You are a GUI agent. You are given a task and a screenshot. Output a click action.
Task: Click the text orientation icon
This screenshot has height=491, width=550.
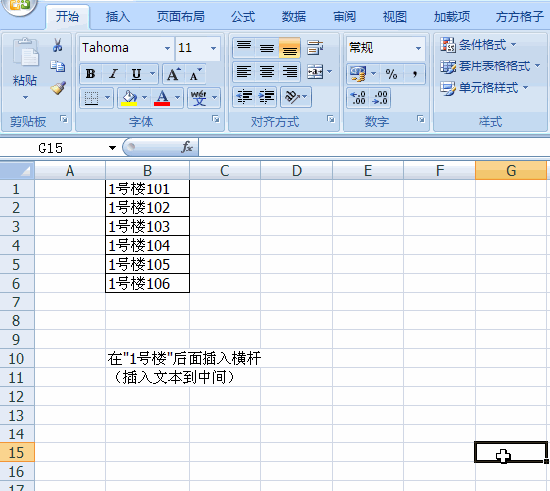coord(292,97)
